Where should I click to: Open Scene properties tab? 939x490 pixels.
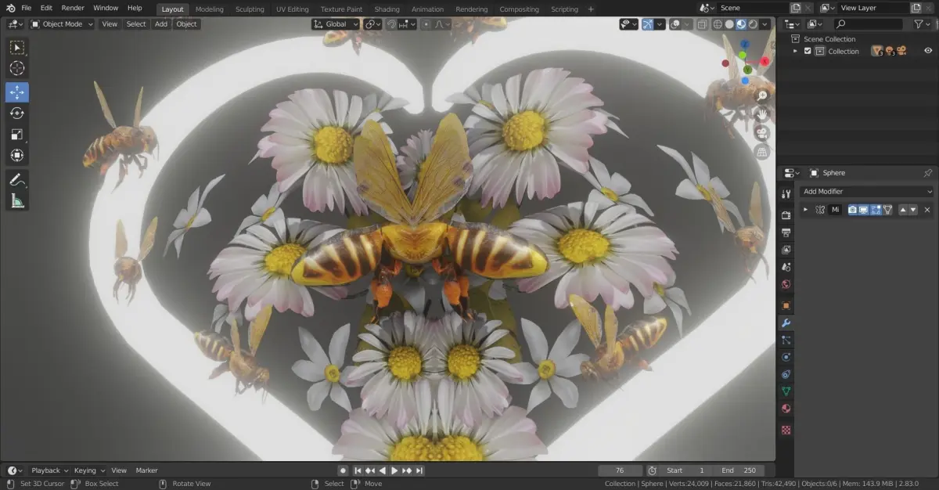pos(786,267)
